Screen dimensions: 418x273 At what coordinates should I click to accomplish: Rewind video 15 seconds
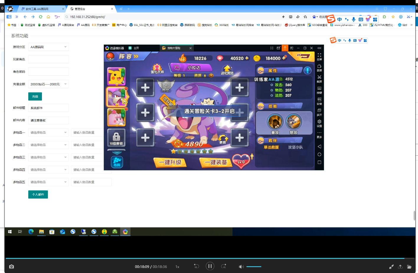click(x=196, y=266)
